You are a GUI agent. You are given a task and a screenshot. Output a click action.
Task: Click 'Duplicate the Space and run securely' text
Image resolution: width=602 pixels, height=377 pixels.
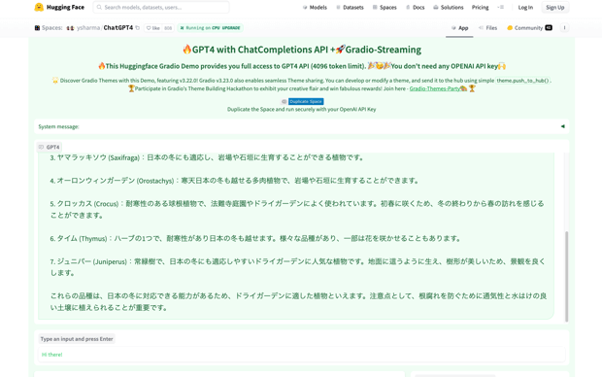301,110
